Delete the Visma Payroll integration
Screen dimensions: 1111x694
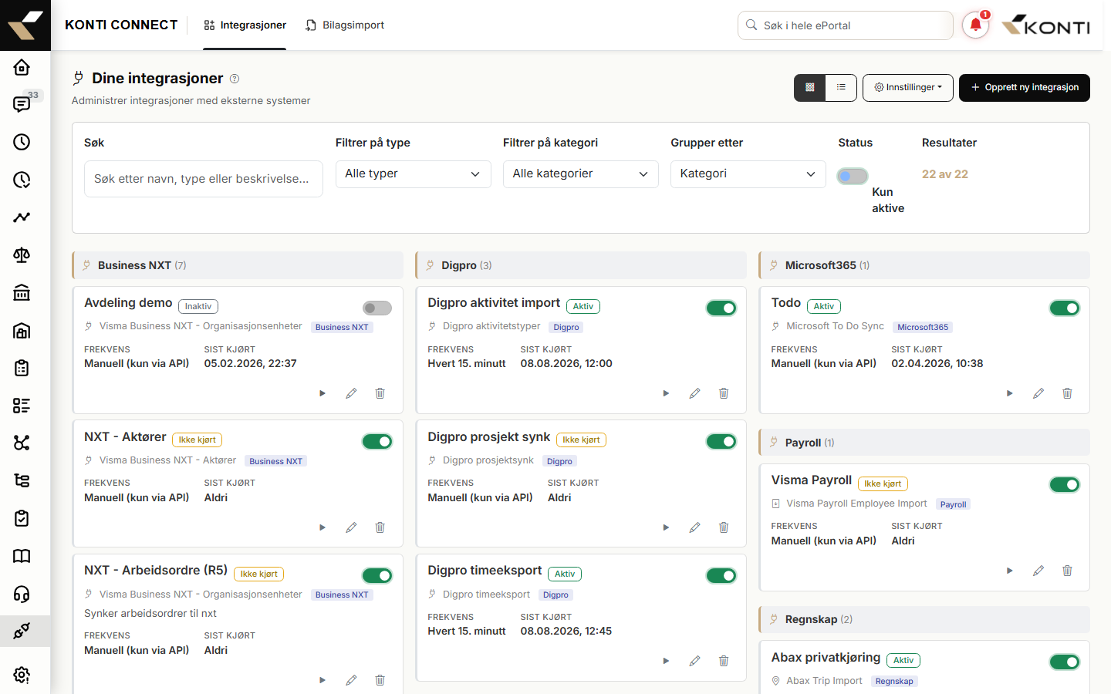click(1068, 571)
